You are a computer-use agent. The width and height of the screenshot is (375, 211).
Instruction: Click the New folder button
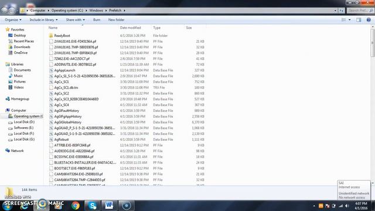click(116, 20)
